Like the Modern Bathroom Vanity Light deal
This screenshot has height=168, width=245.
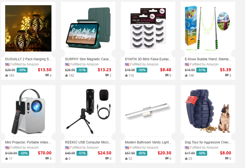pyautogui.click(x=126, y=158)
